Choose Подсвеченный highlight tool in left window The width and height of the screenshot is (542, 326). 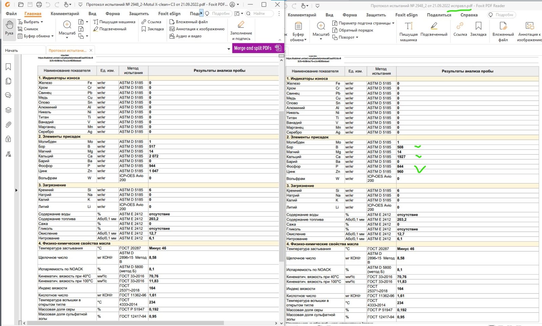click(x=110, y=29)
